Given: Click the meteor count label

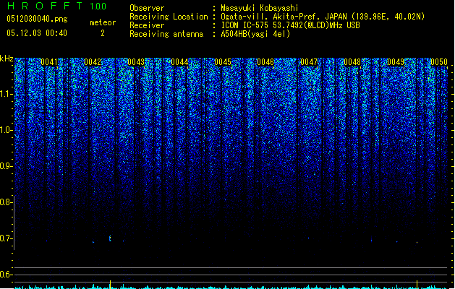Looking at the screenshot, I should [x=103, y=22].
